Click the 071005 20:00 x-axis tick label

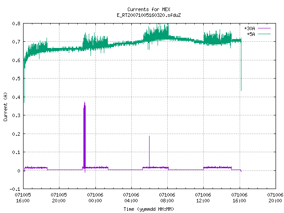click(x=59, y=198)
